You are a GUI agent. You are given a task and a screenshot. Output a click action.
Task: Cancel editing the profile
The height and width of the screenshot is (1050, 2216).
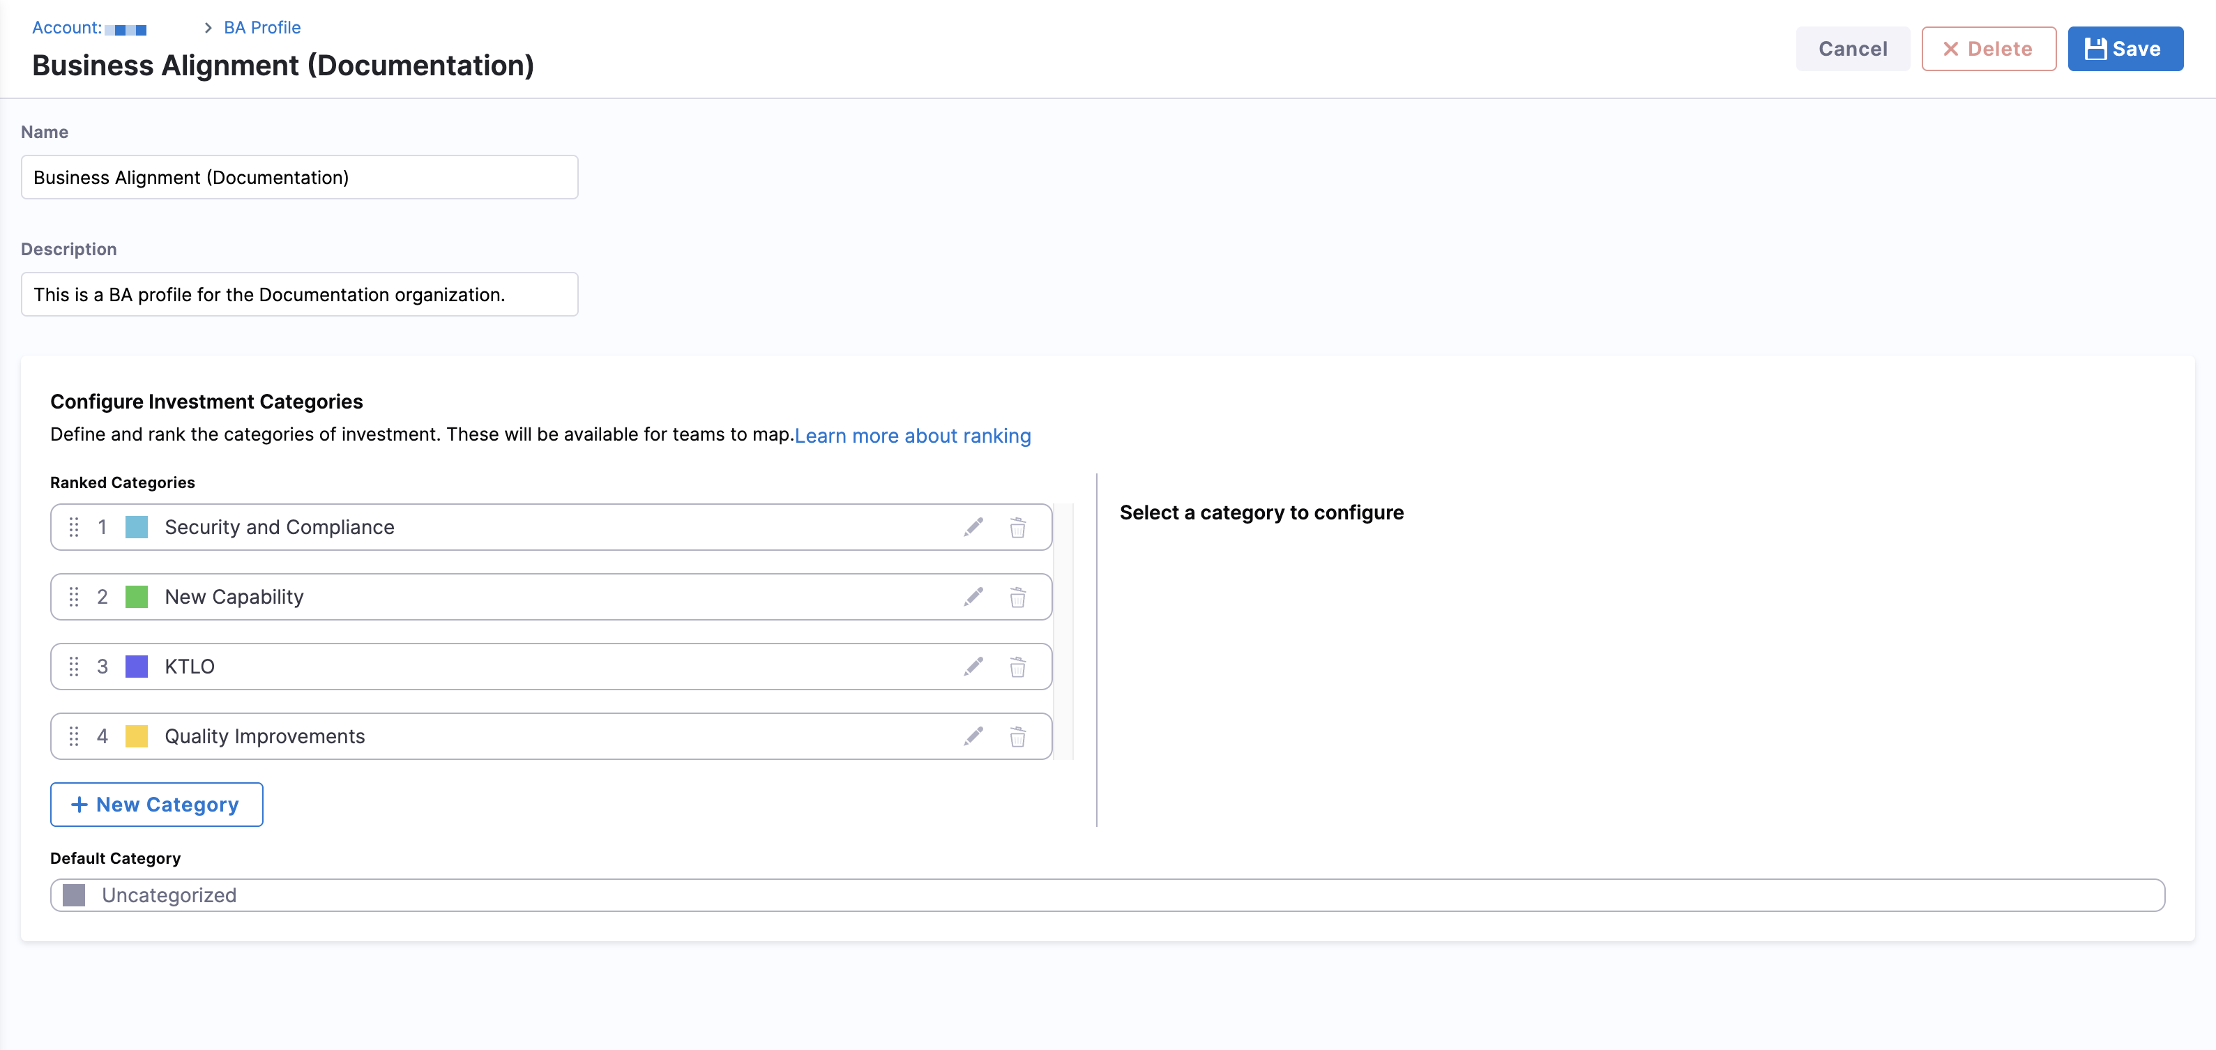[1852, 49]
